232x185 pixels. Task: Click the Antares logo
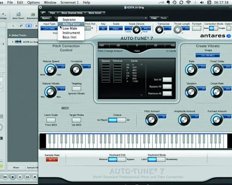click(x=215, y=36)
